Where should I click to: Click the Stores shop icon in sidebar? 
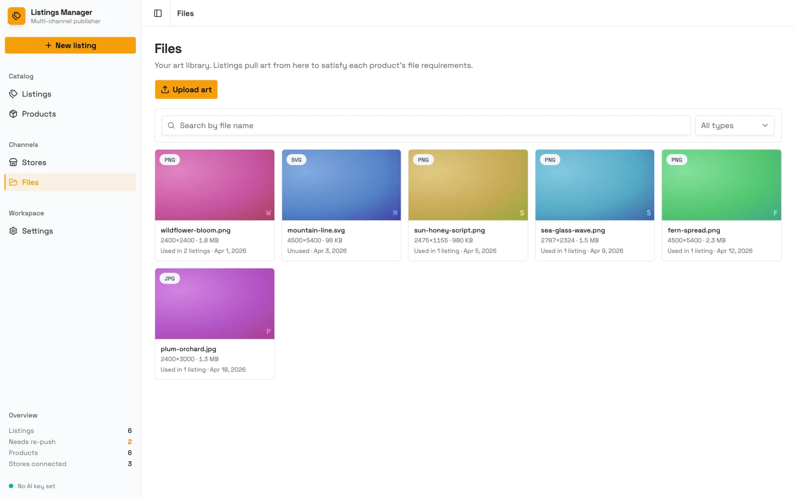tap(13, 162)
